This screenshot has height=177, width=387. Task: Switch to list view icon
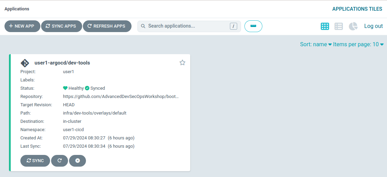339,26
